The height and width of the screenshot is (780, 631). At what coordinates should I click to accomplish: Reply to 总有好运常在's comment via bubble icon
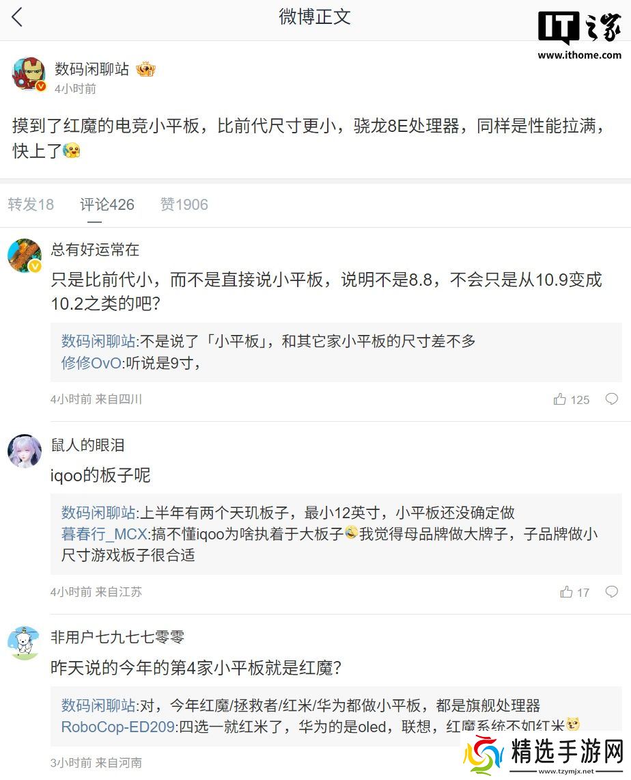pos(611,399)
